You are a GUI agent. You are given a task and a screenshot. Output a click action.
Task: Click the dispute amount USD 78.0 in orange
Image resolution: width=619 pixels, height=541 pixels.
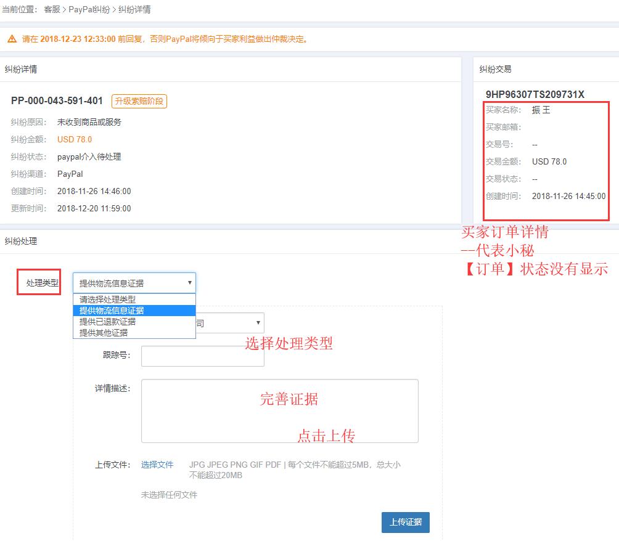click(x=75, y=139)
